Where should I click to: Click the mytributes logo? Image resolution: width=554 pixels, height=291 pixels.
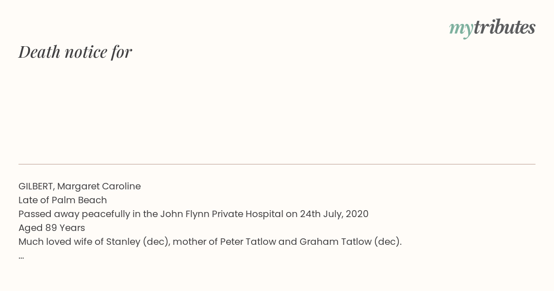tap(492, 28)
